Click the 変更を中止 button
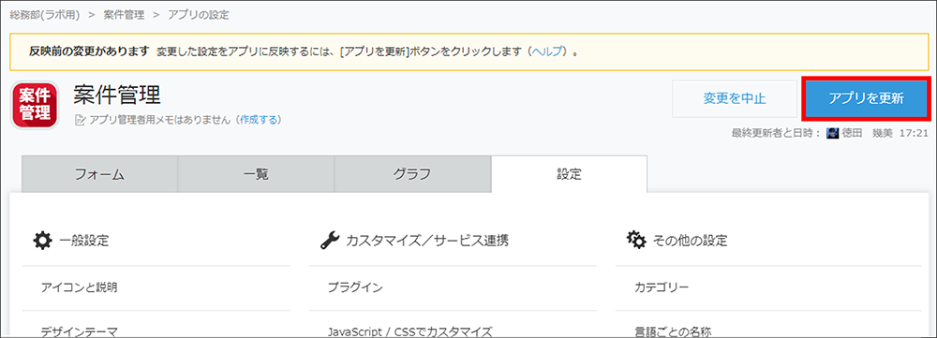 [735, 98]
